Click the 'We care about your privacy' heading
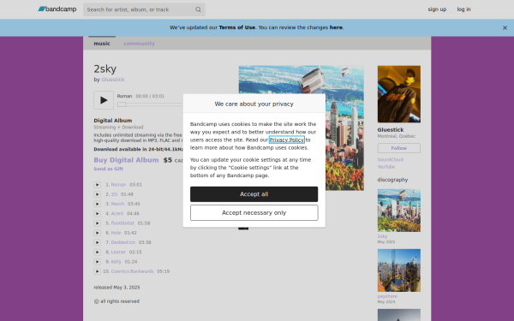The image size is (514, 321). coord(254,104)
